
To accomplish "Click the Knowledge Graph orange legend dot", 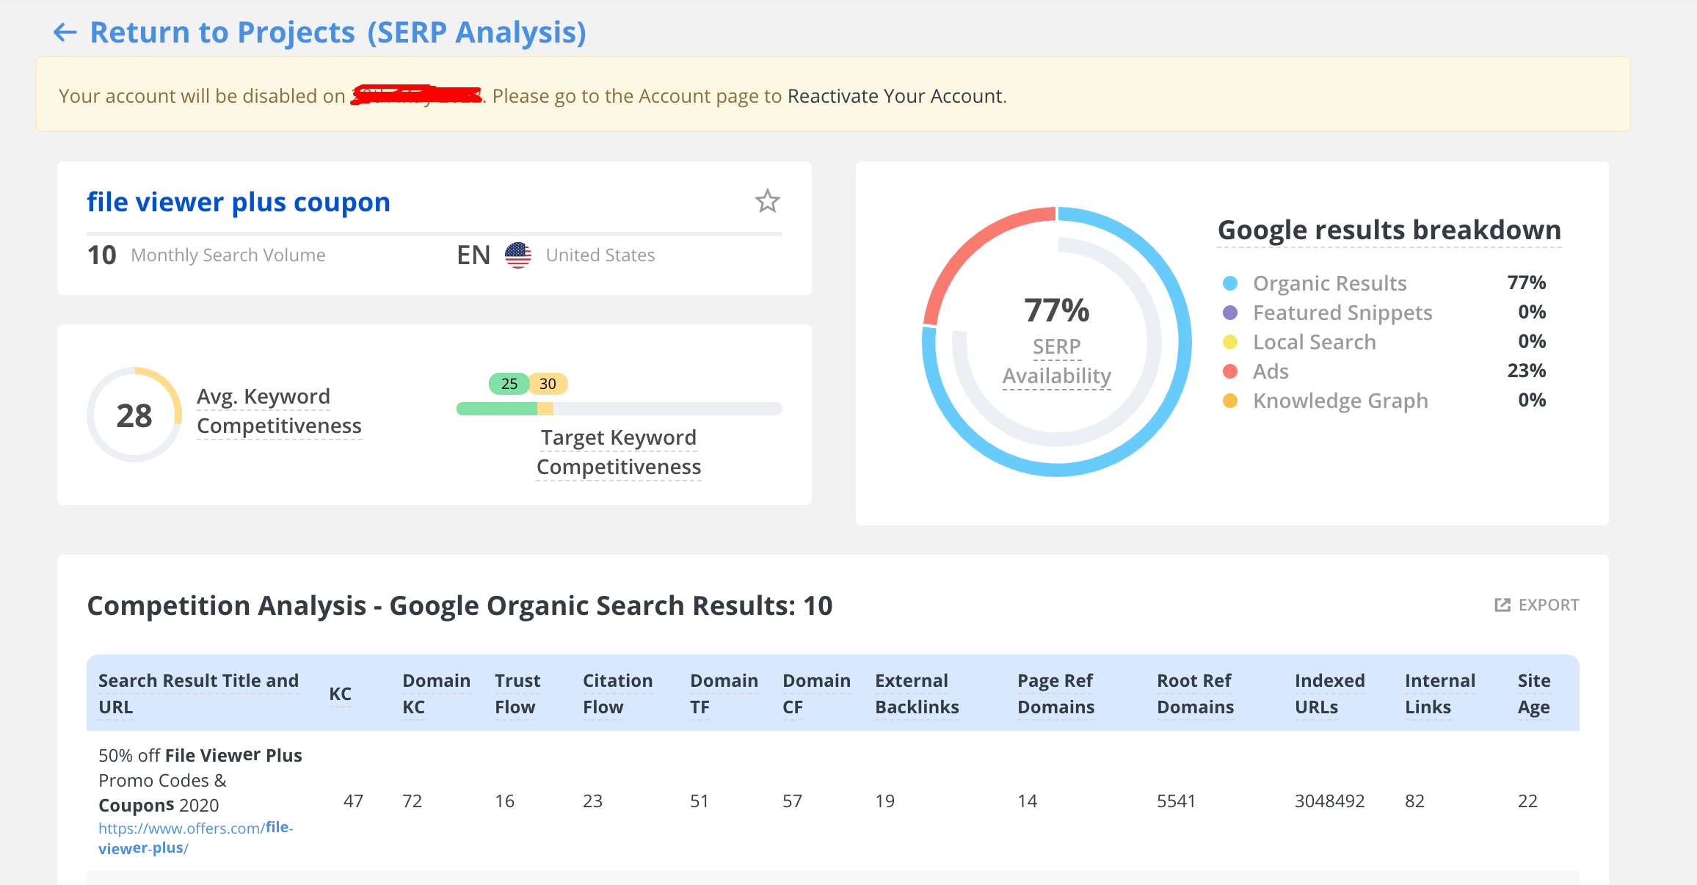I will pyautogui.click(x=1230, y=401).
